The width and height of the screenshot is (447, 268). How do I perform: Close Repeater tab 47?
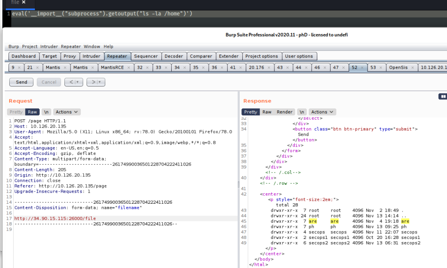(343, 68)
